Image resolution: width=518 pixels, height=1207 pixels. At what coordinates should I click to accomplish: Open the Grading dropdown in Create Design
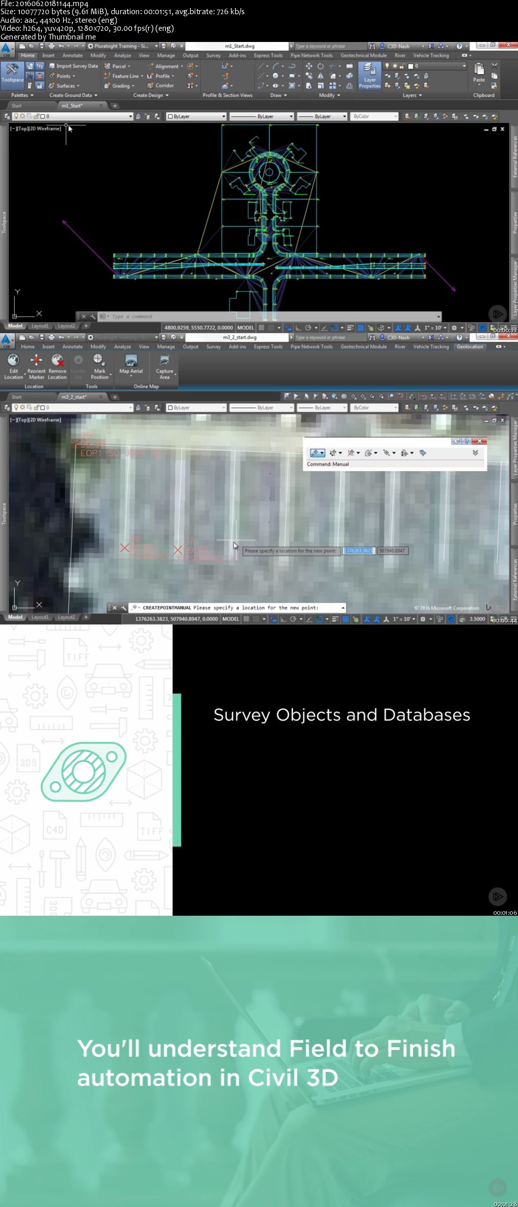click(119, 86)
